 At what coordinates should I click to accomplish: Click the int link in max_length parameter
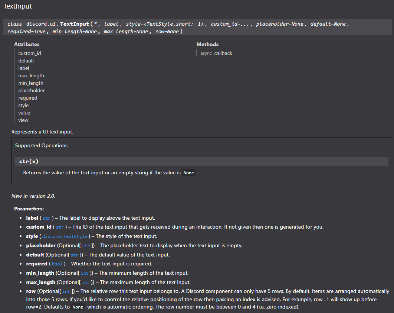click(86, 283)
